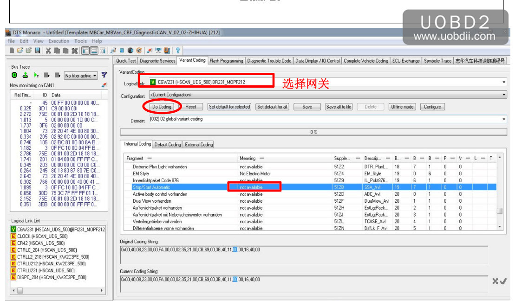Switch to the Flash Programming tab
The width and height of the screenshot is (515, 301).
tap(226, 61)
